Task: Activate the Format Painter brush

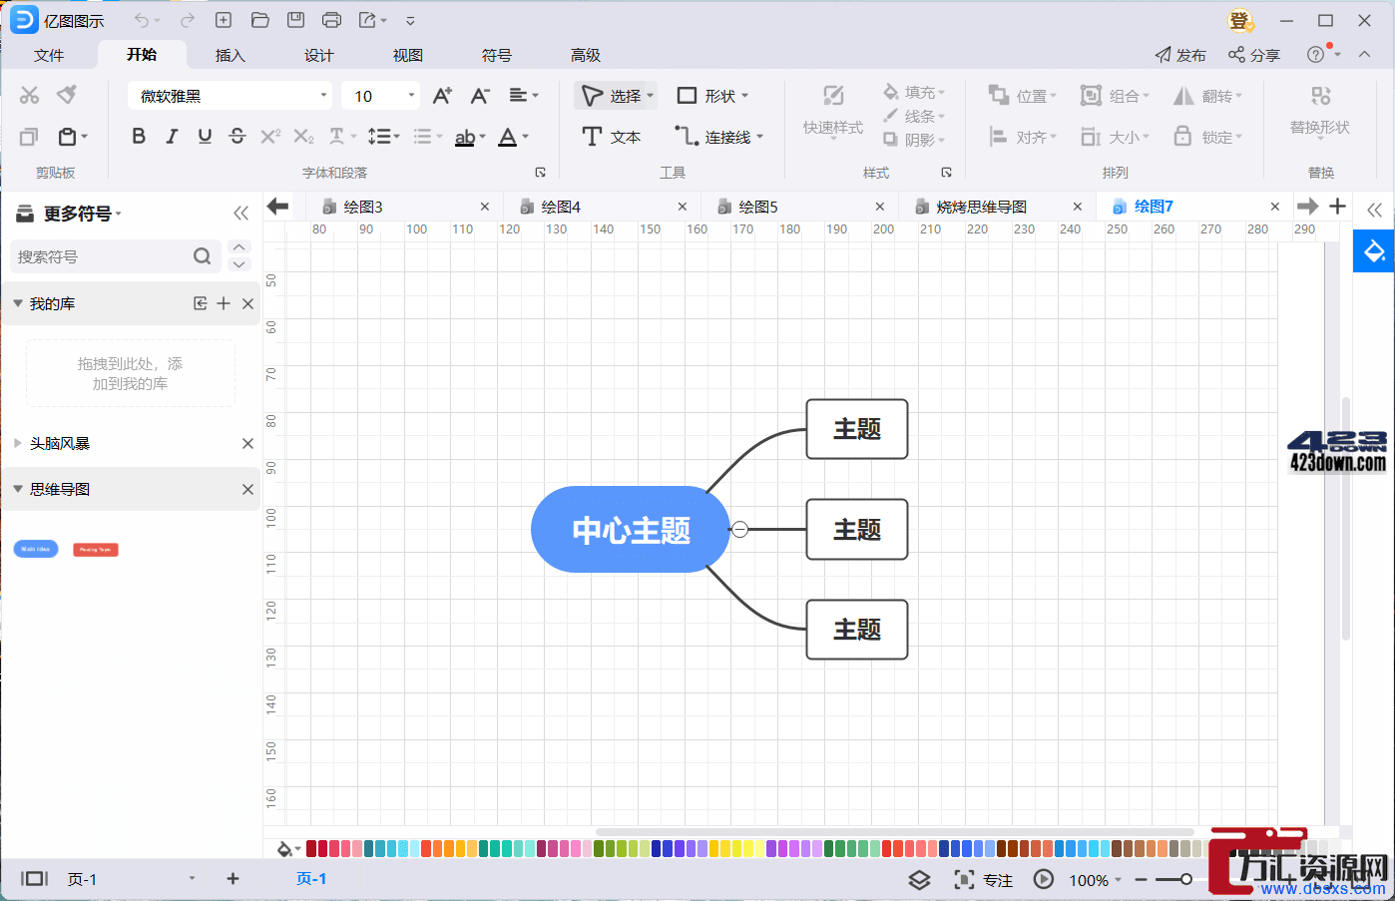Action: click(x=67, y=95)
